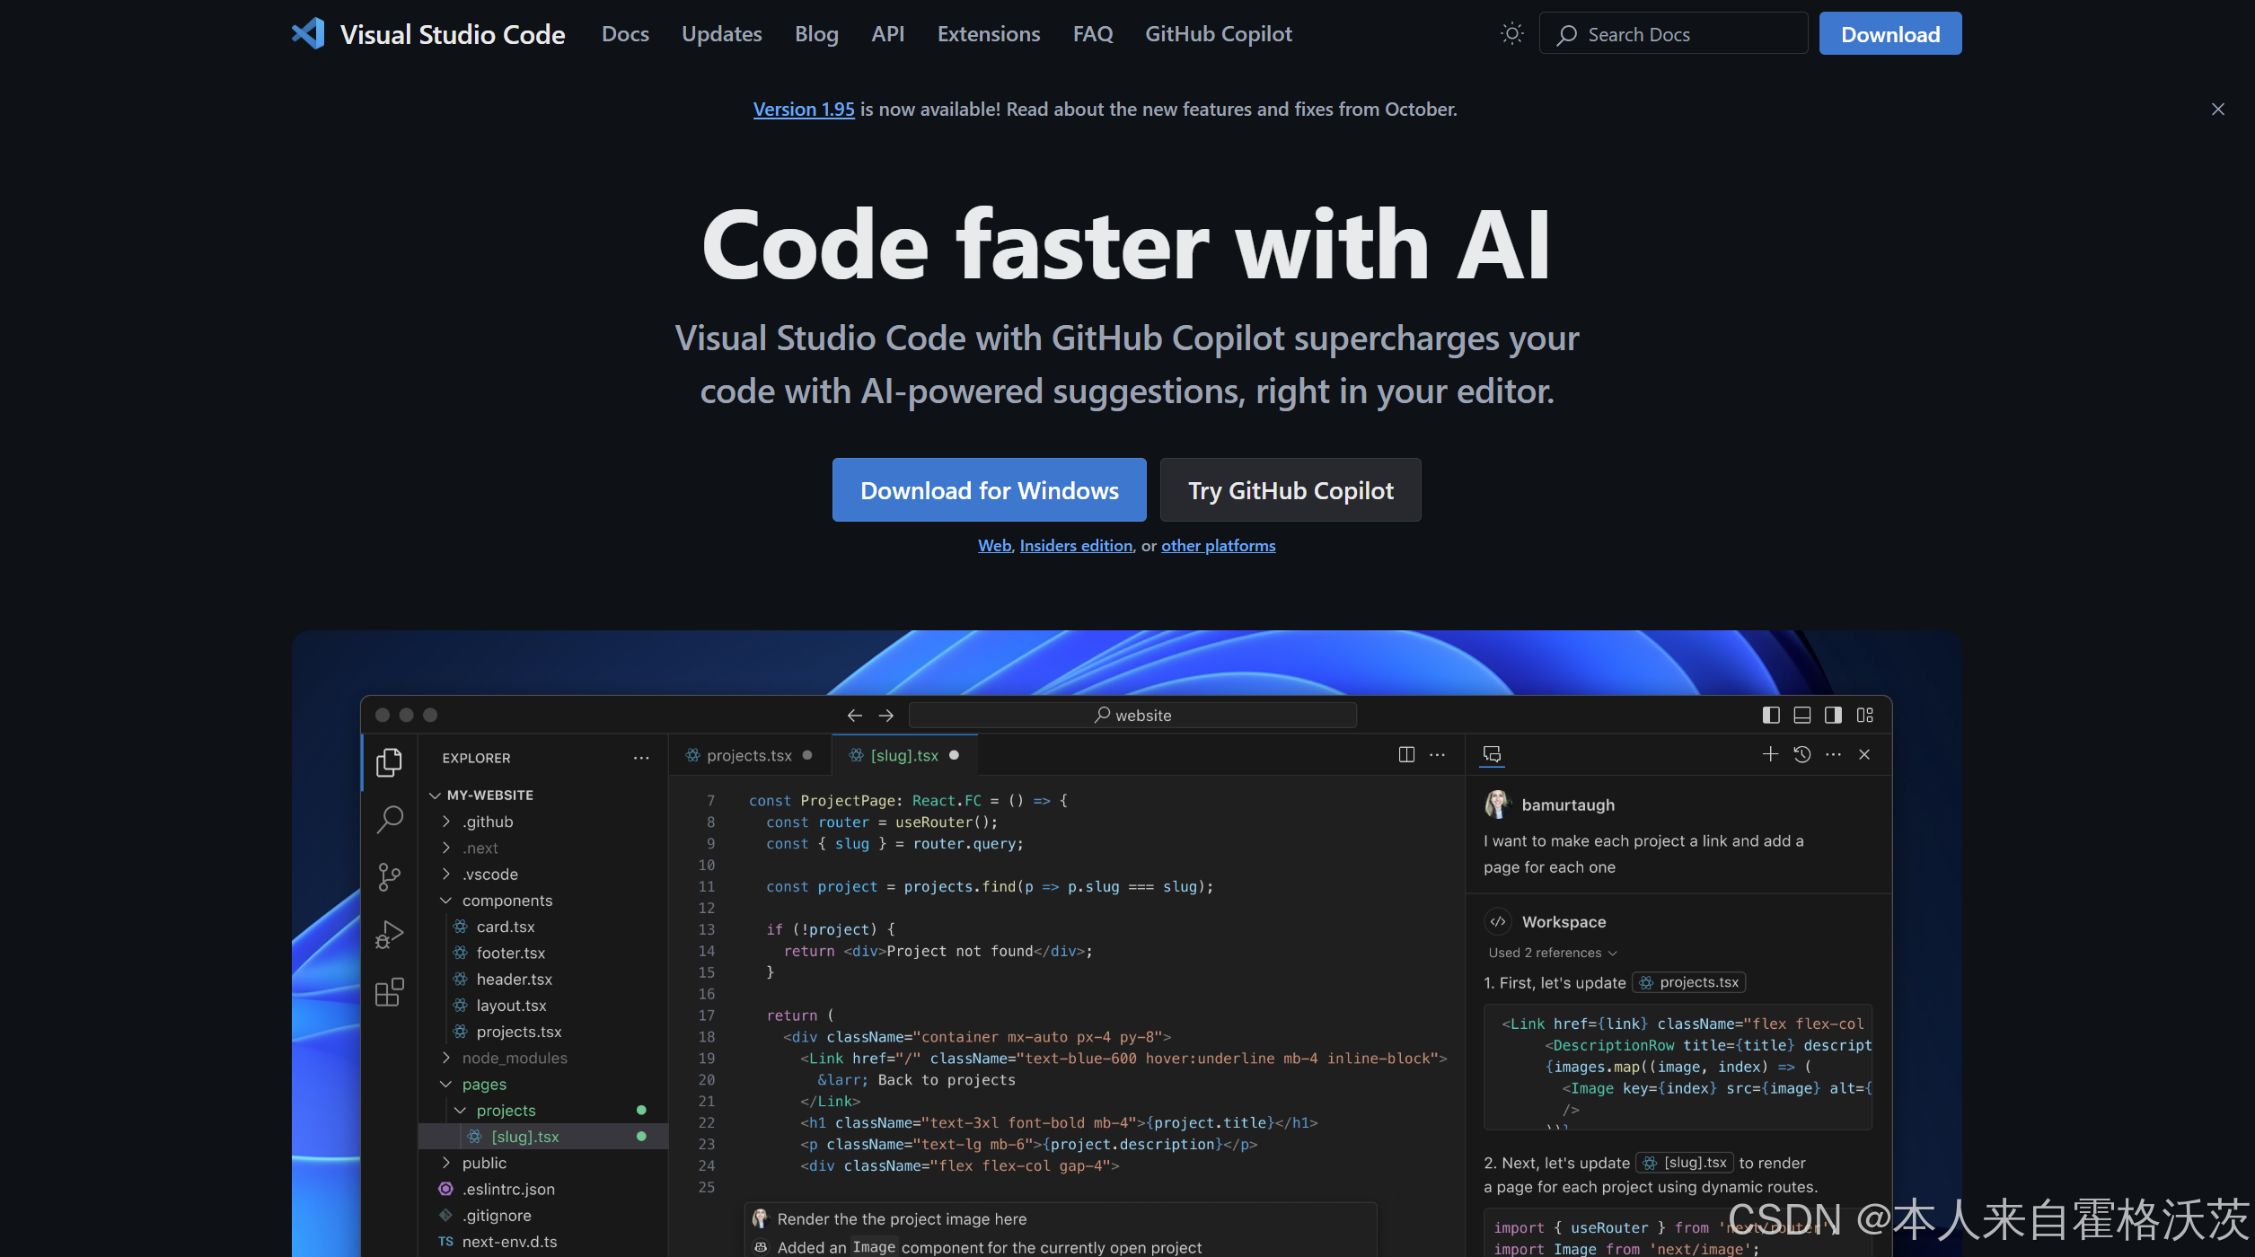
Task: Open the Extensions menu item
Action: [x=988, y=34]
